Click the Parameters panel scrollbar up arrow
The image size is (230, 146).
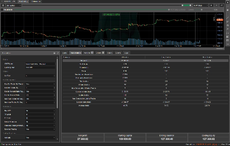pos(58,57)
